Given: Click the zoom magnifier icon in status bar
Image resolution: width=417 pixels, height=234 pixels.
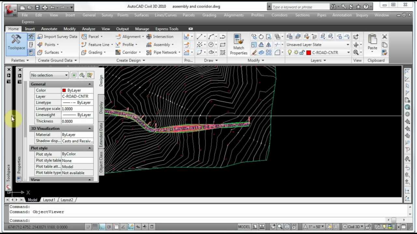Looking at the screenshot, I should (x=280, y=227).
